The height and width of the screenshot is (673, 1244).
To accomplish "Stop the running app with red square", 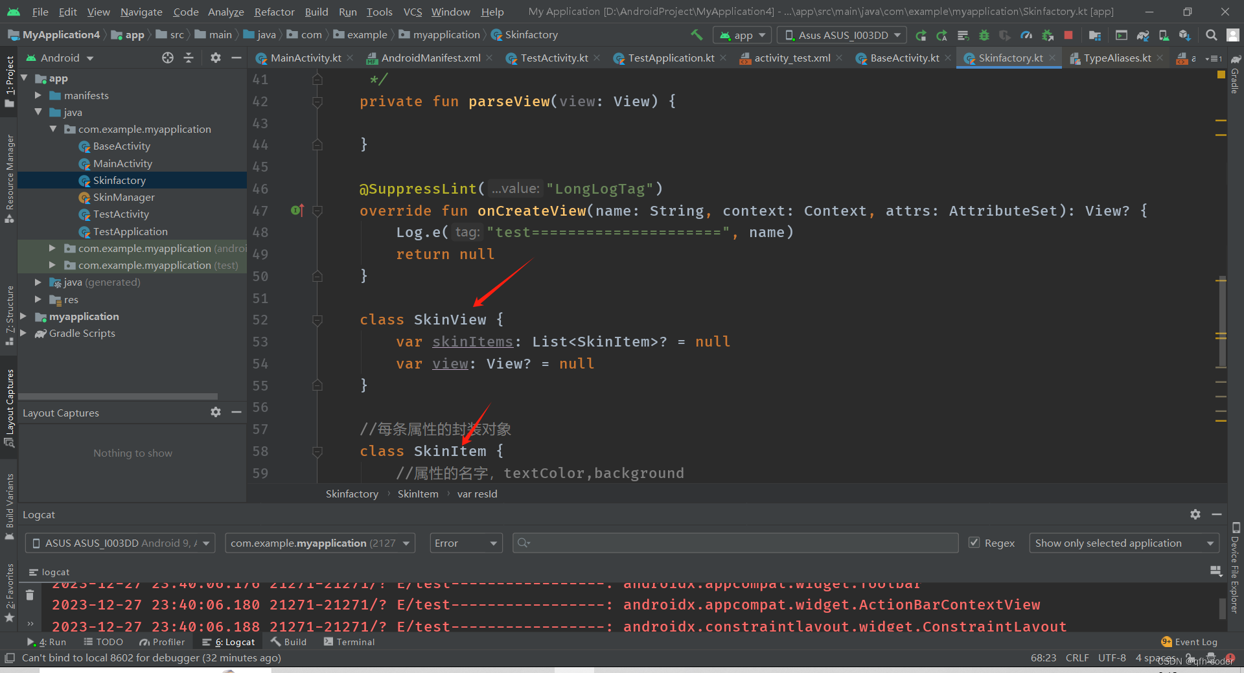I will pyautogui.click(x=1068, y=35).
